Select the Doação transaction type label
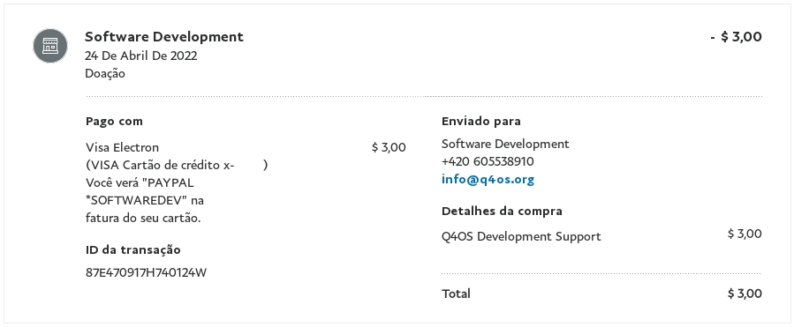 (105, 74)
